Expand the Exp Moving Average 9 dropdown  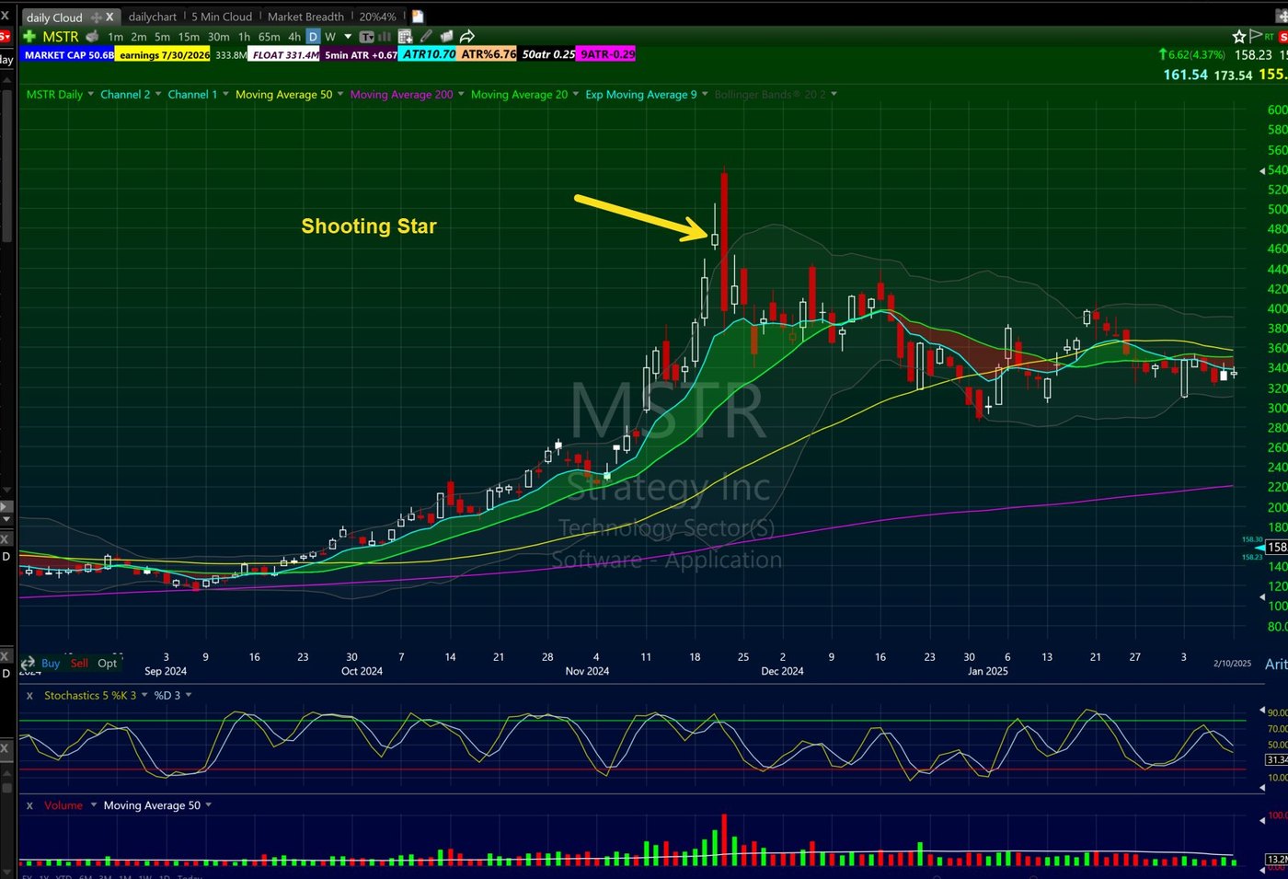[x=705, y=94]
